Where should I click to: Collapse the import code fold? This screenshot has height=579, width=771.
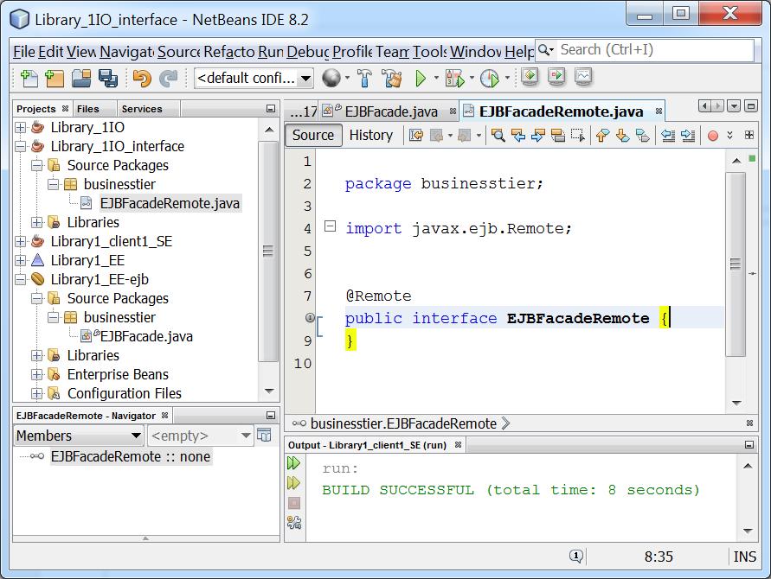[330, 226]
